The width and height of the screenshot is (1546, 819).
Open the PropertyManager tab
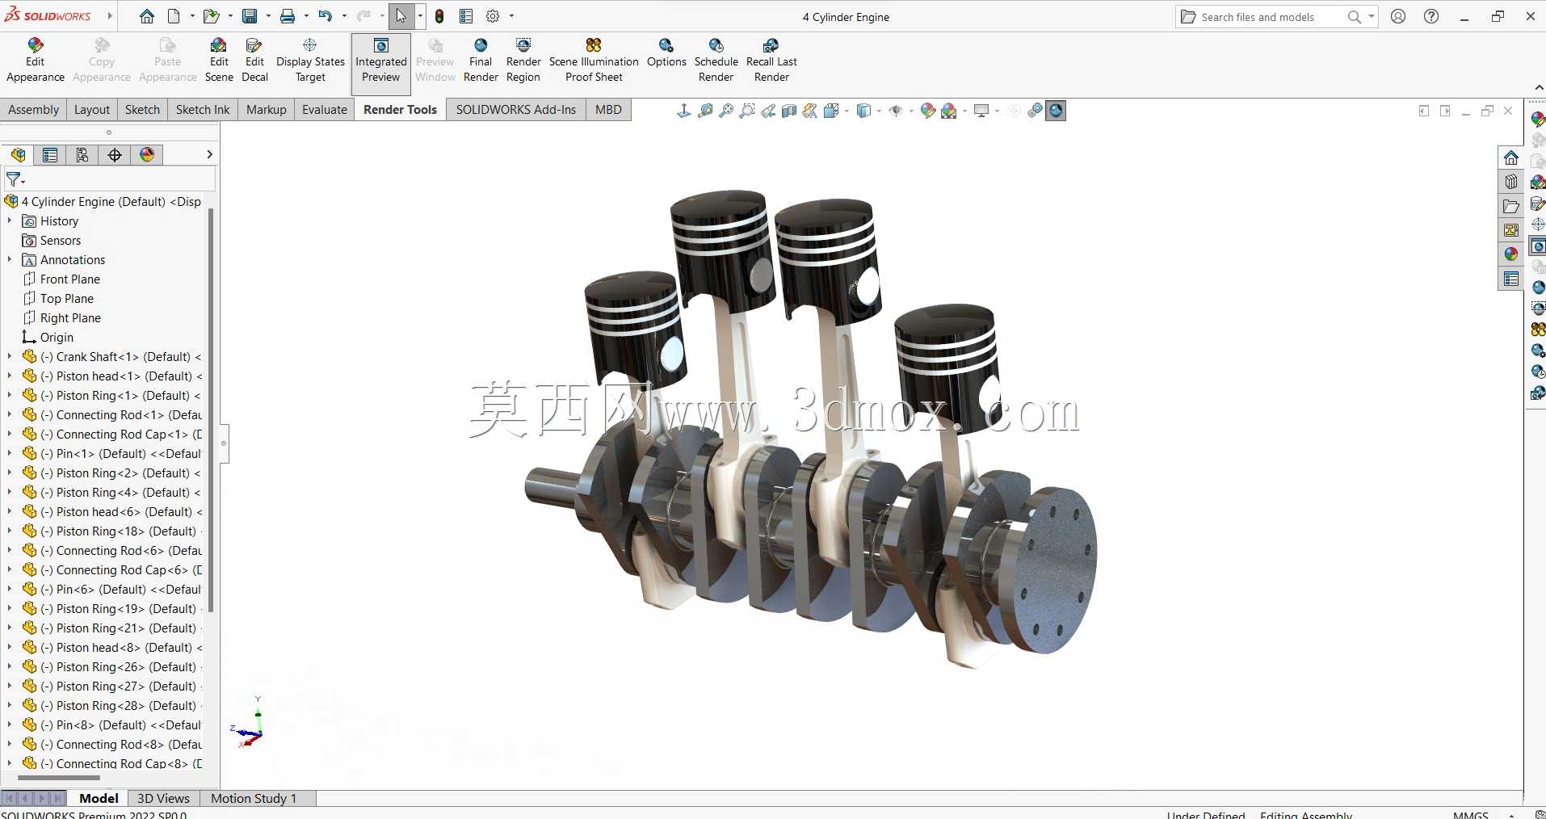point(50,155)
